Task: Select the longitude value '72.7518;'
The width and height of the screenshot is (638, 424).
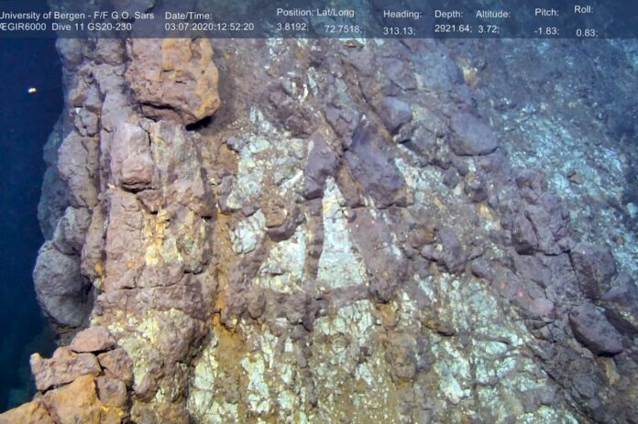Action: (343, 29)
